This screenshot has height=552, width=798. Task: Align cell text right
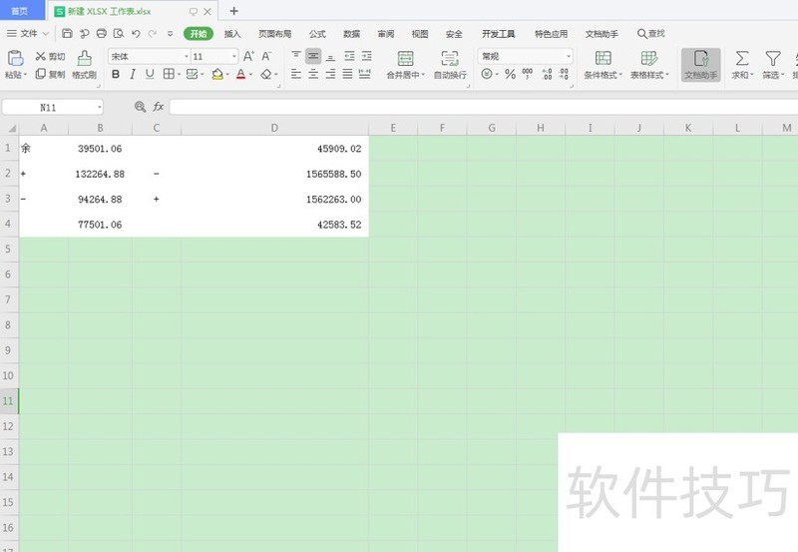[330, 74]
